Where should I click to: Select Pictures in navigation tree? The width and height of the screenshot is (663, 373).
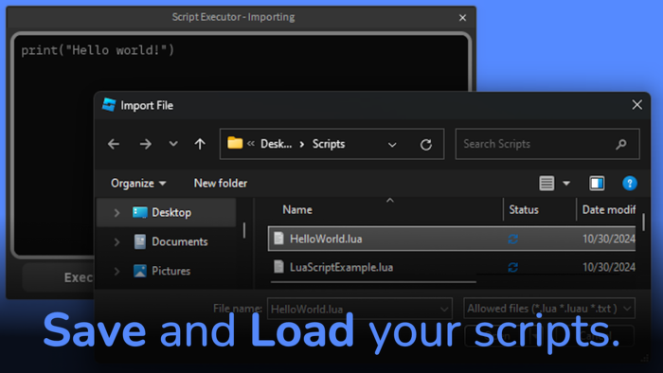tap(170, 271)
